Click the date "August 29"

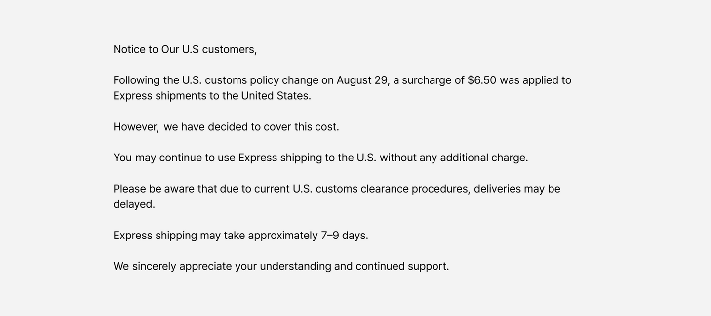(362, 80)
